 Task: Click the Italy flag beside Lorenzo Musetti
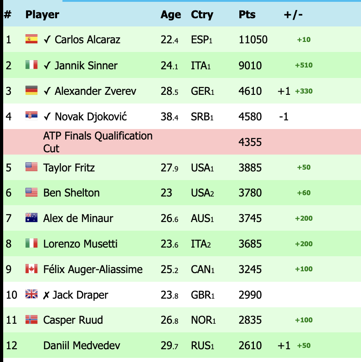pos(31,243)
